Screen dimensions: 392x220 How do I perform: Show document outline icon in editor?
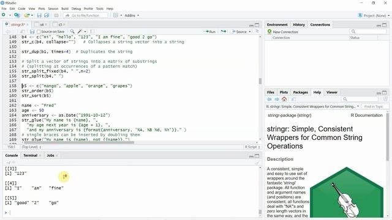(257, 31)
